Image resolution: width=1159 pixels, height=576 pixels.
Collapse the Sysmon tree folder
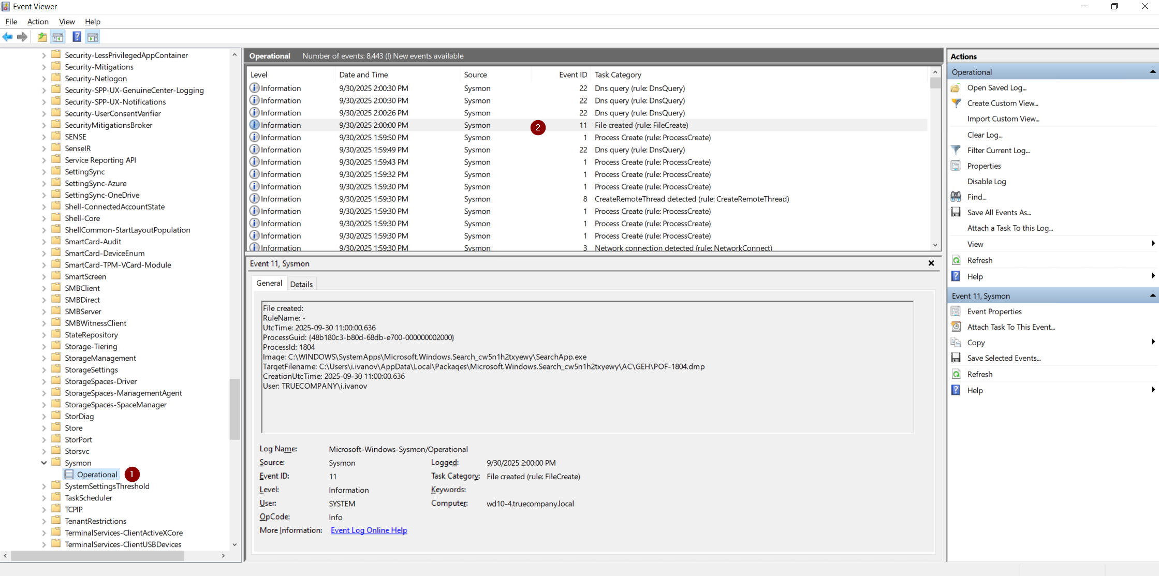point(44,463)
